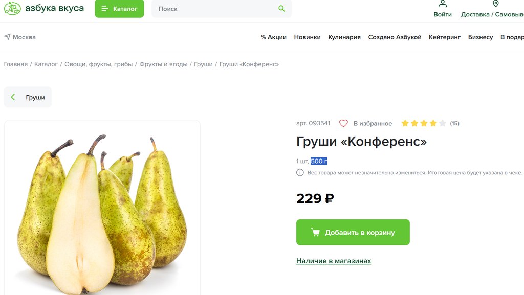The image size is (524, 295).
Task: Click the weight info circle icon
Action: click(300, 172)
